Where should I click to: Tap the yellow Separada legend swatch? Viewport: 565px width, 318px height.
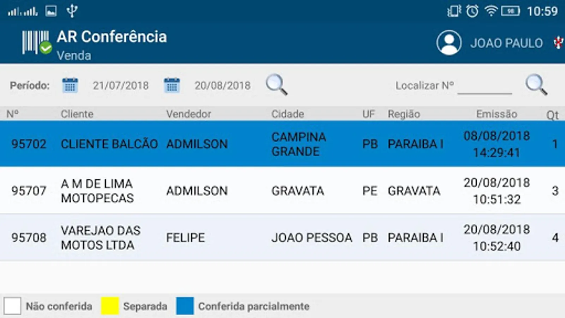point(110,306)
